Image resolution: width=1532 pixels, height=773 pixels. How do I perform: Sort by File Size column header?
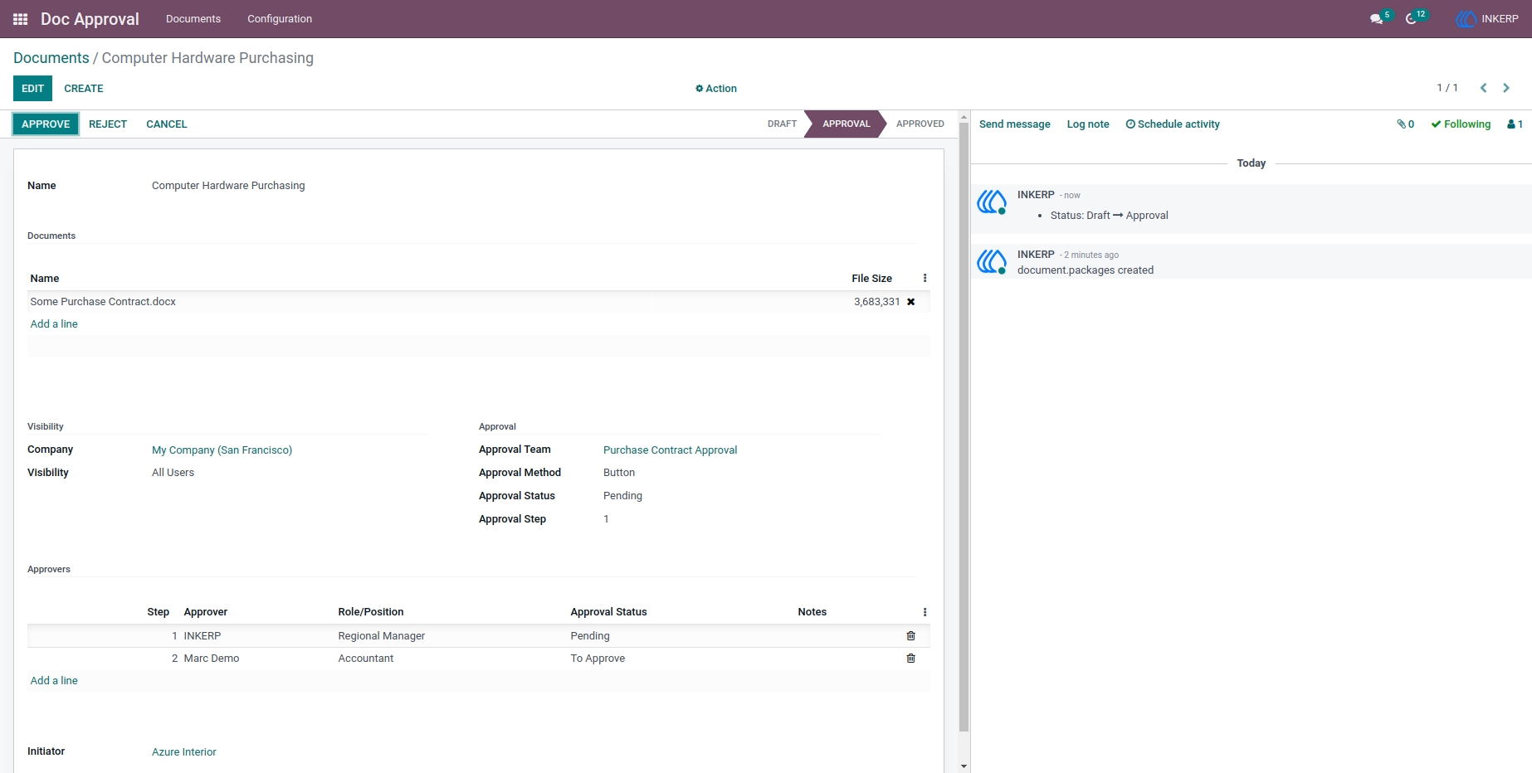(871, 279)
